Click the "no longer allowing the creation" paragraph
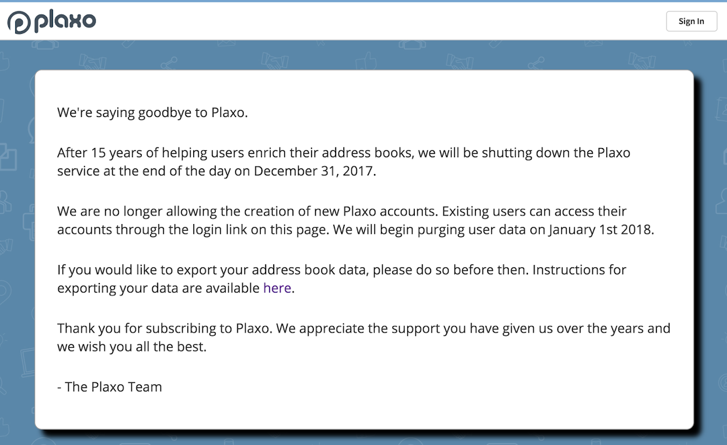The height and width of the screenshot is (445, 727). 356,220
